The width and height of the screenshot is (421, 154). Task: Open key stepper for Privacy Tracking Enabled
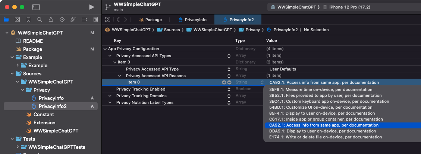point(229,89)
